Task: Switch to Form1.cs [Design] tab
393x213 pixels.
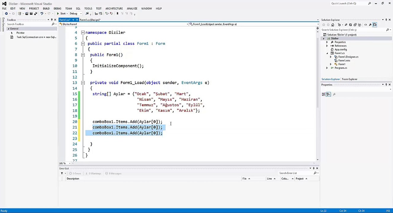Action: (90, 20)
